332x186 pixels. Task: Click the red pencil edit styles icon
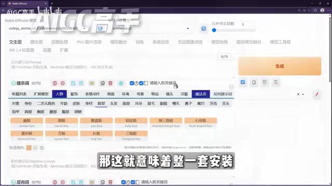point(317,94)
